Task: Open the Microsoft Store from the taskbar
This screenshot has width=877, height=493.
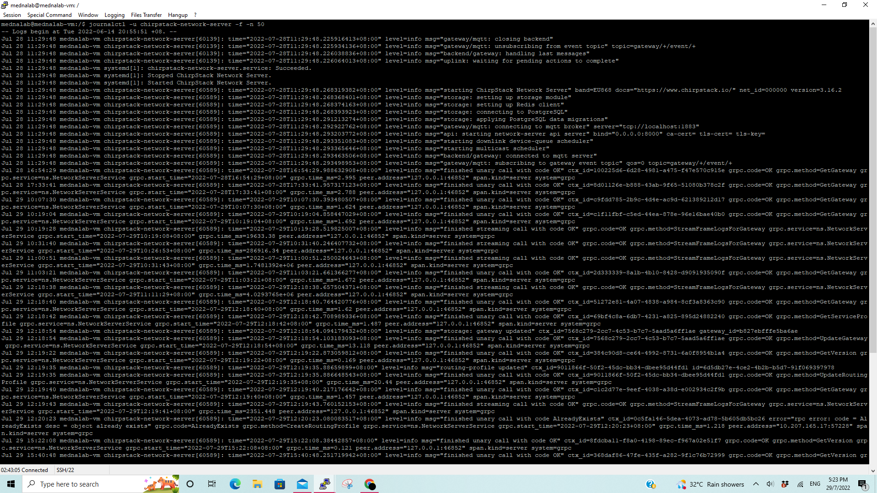Action: tap(280, 484)
